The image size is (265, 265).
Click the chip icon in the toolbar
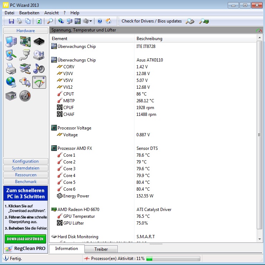[78, 21]
